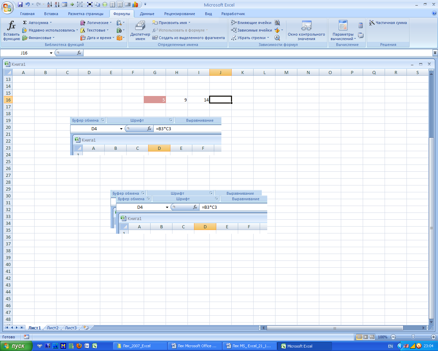Open the Рецензирование ribbon tab
Viewport: 438px width, 351px height.
pyautogui.click(x=180, y=14)
